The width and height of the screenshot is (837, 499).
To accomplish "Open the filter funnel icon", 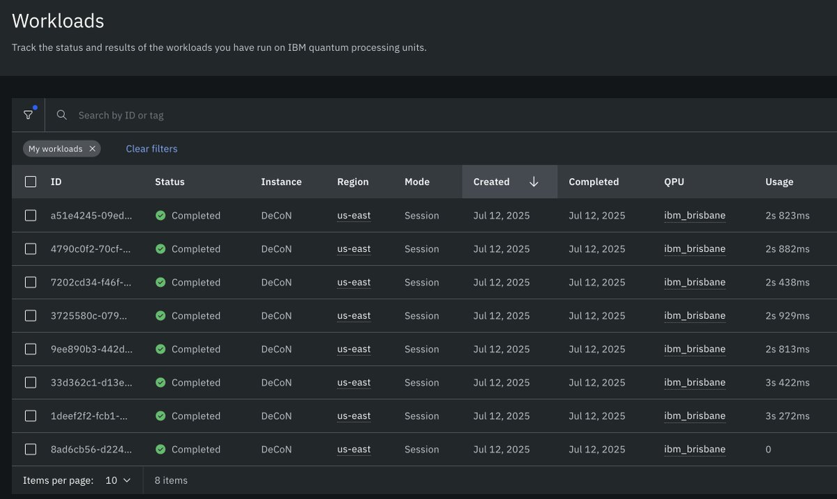I will click(28, 115).
